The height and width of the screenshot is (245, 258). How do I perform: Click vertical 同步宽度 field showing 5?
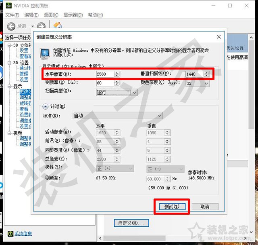[x=155, y=150]
